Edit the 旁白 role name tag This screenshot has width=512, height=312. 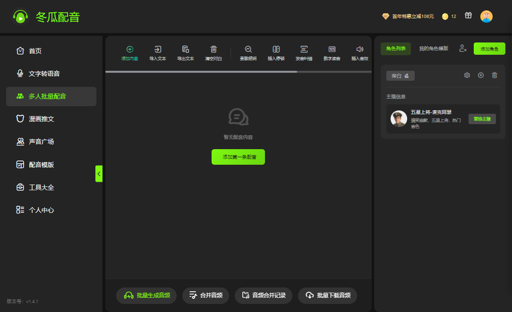pos(401,76)
